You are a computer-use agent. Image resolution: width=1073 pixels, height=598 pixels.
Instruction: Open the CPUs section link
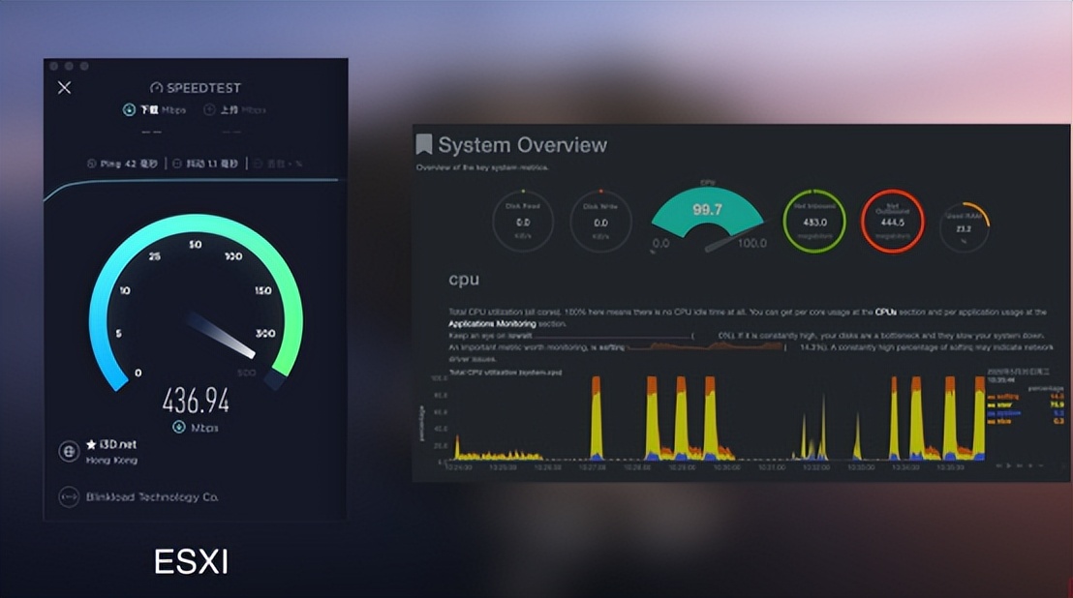pos(885,312)
